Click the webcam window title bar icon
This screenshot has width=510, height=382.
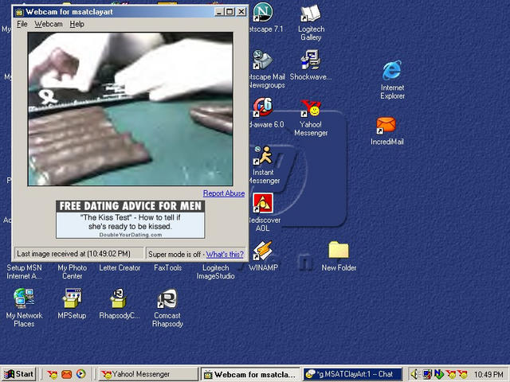coord(19,13)
